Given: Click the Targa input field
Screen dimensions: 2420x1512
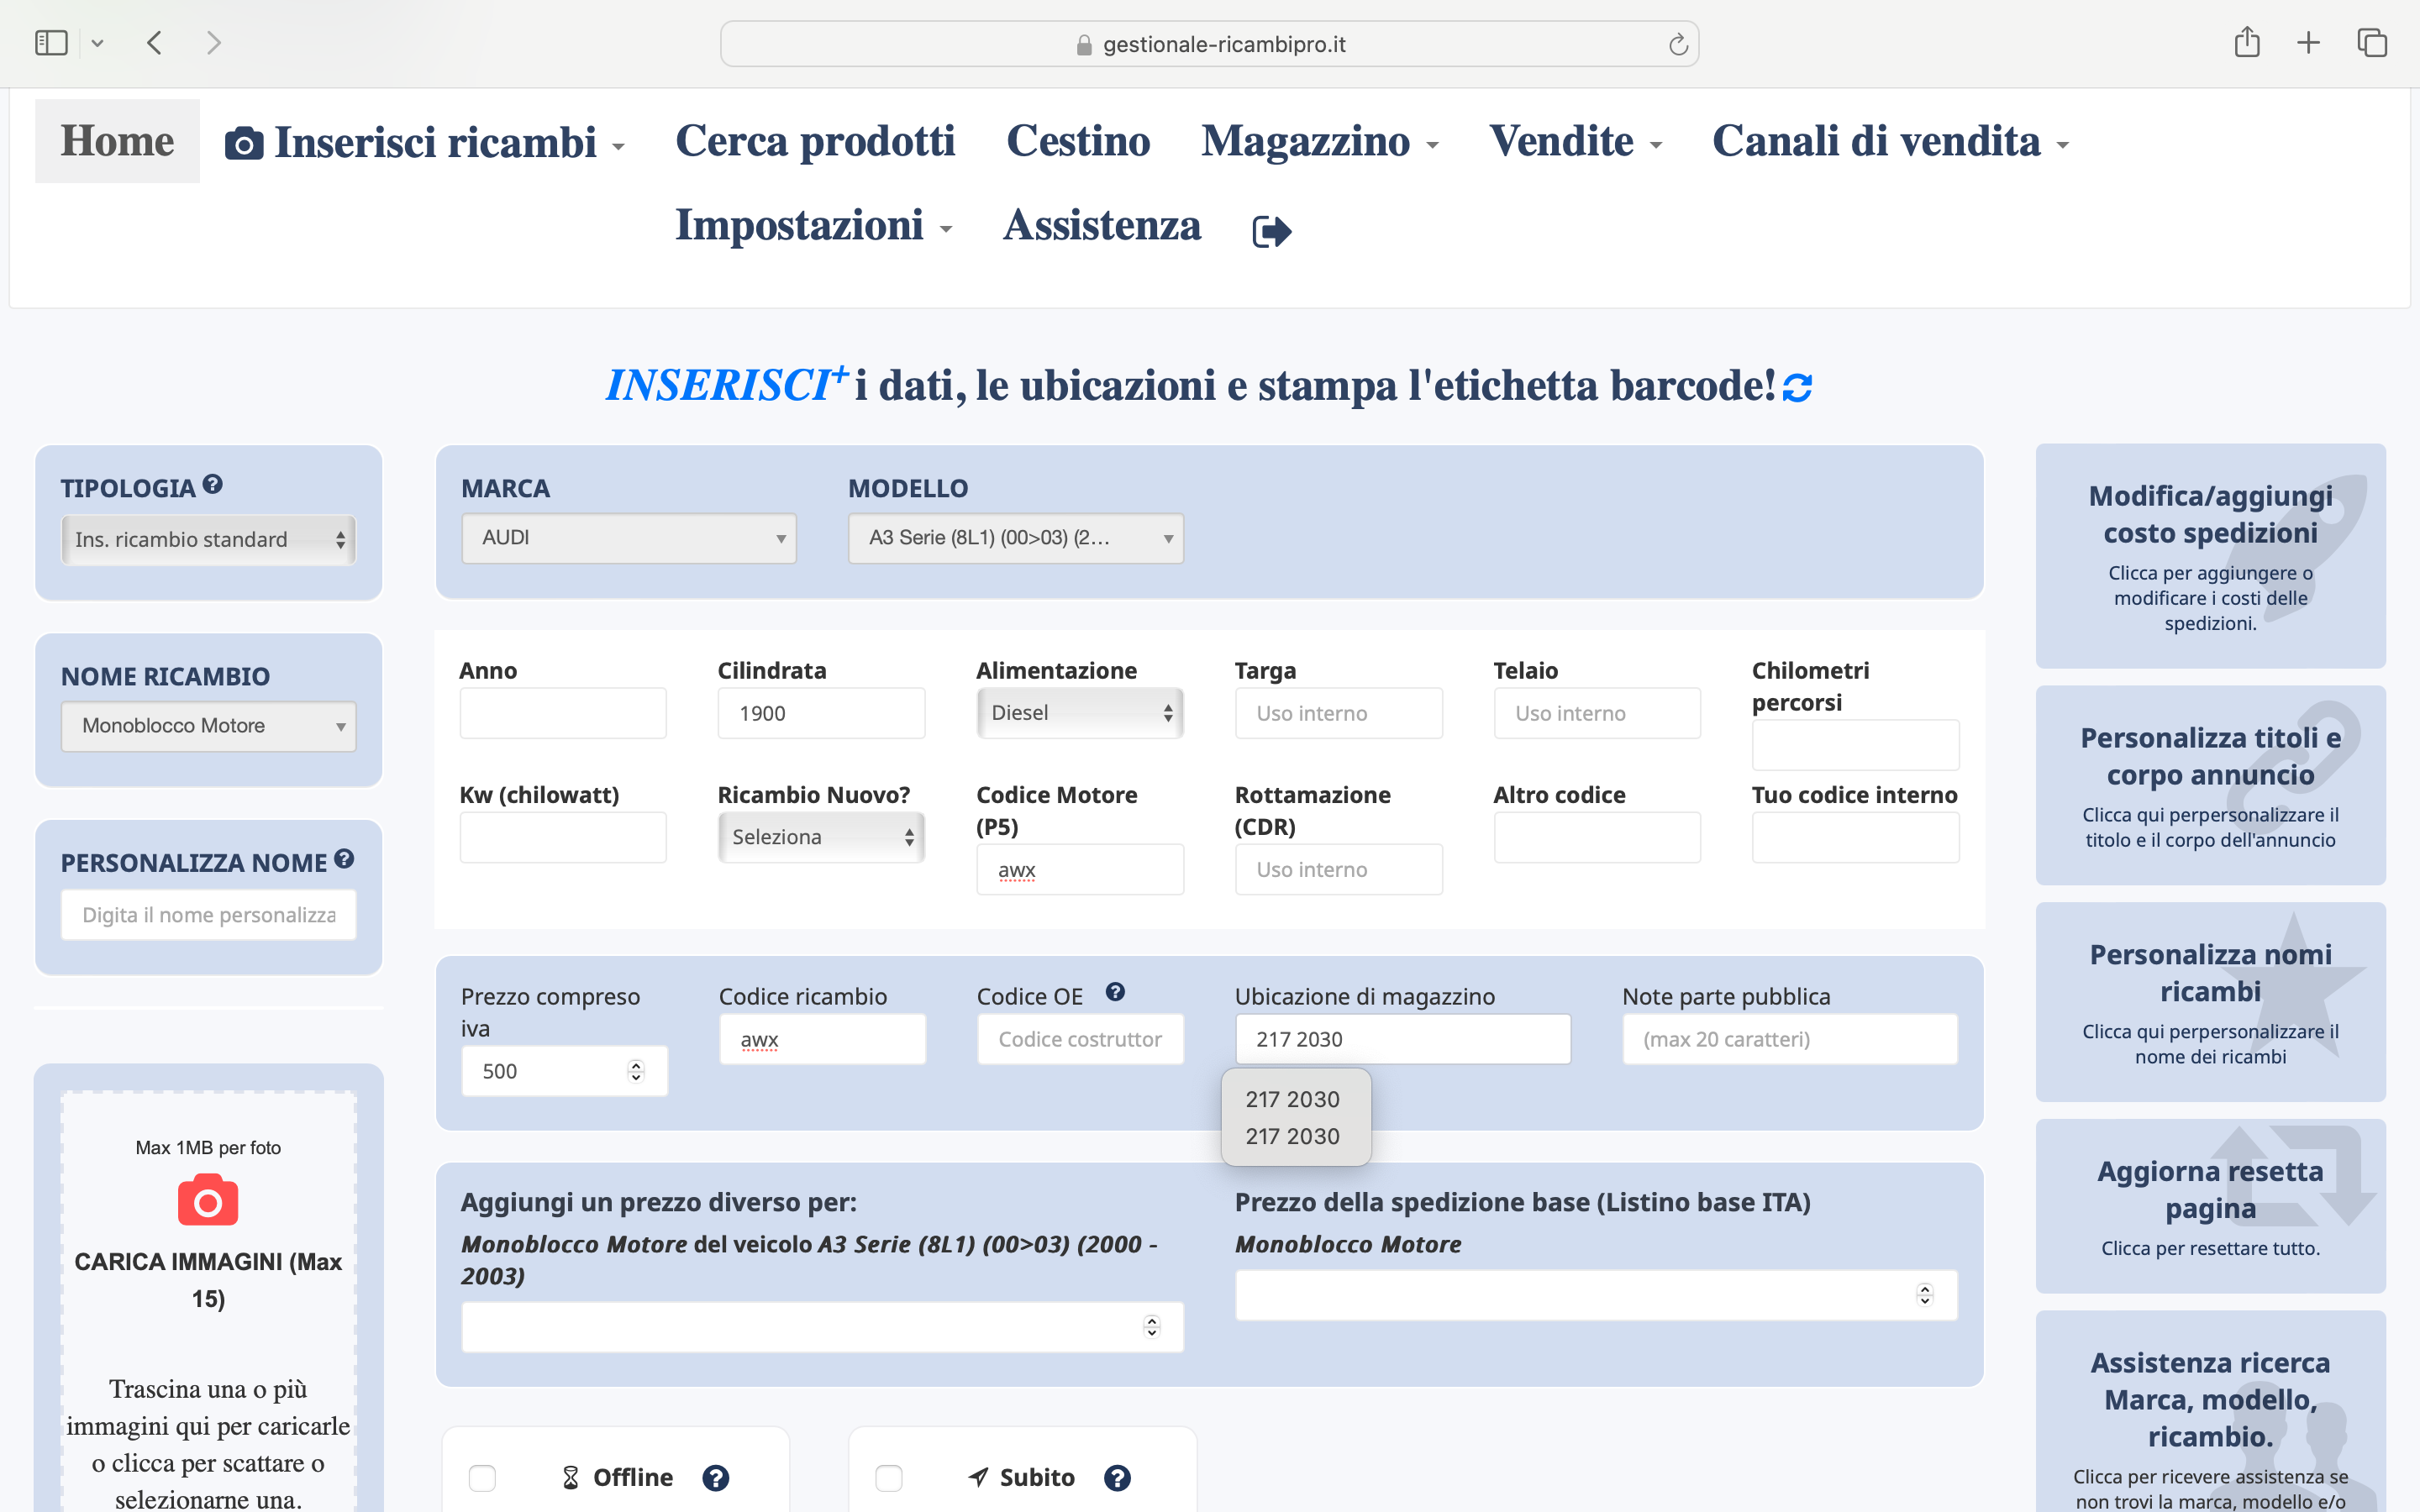Looking at the screenshot, I should coord(1338,713).
